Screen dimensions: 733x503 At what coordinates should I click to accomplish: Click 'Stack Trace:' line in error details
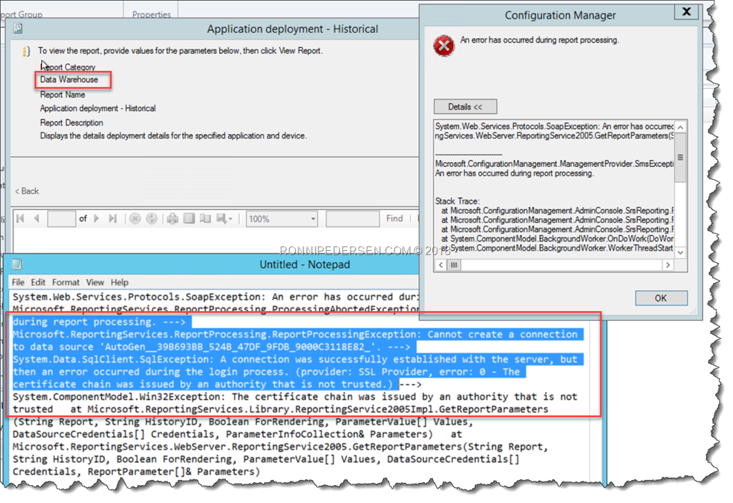pyautogui.click(x=457, y=201)
